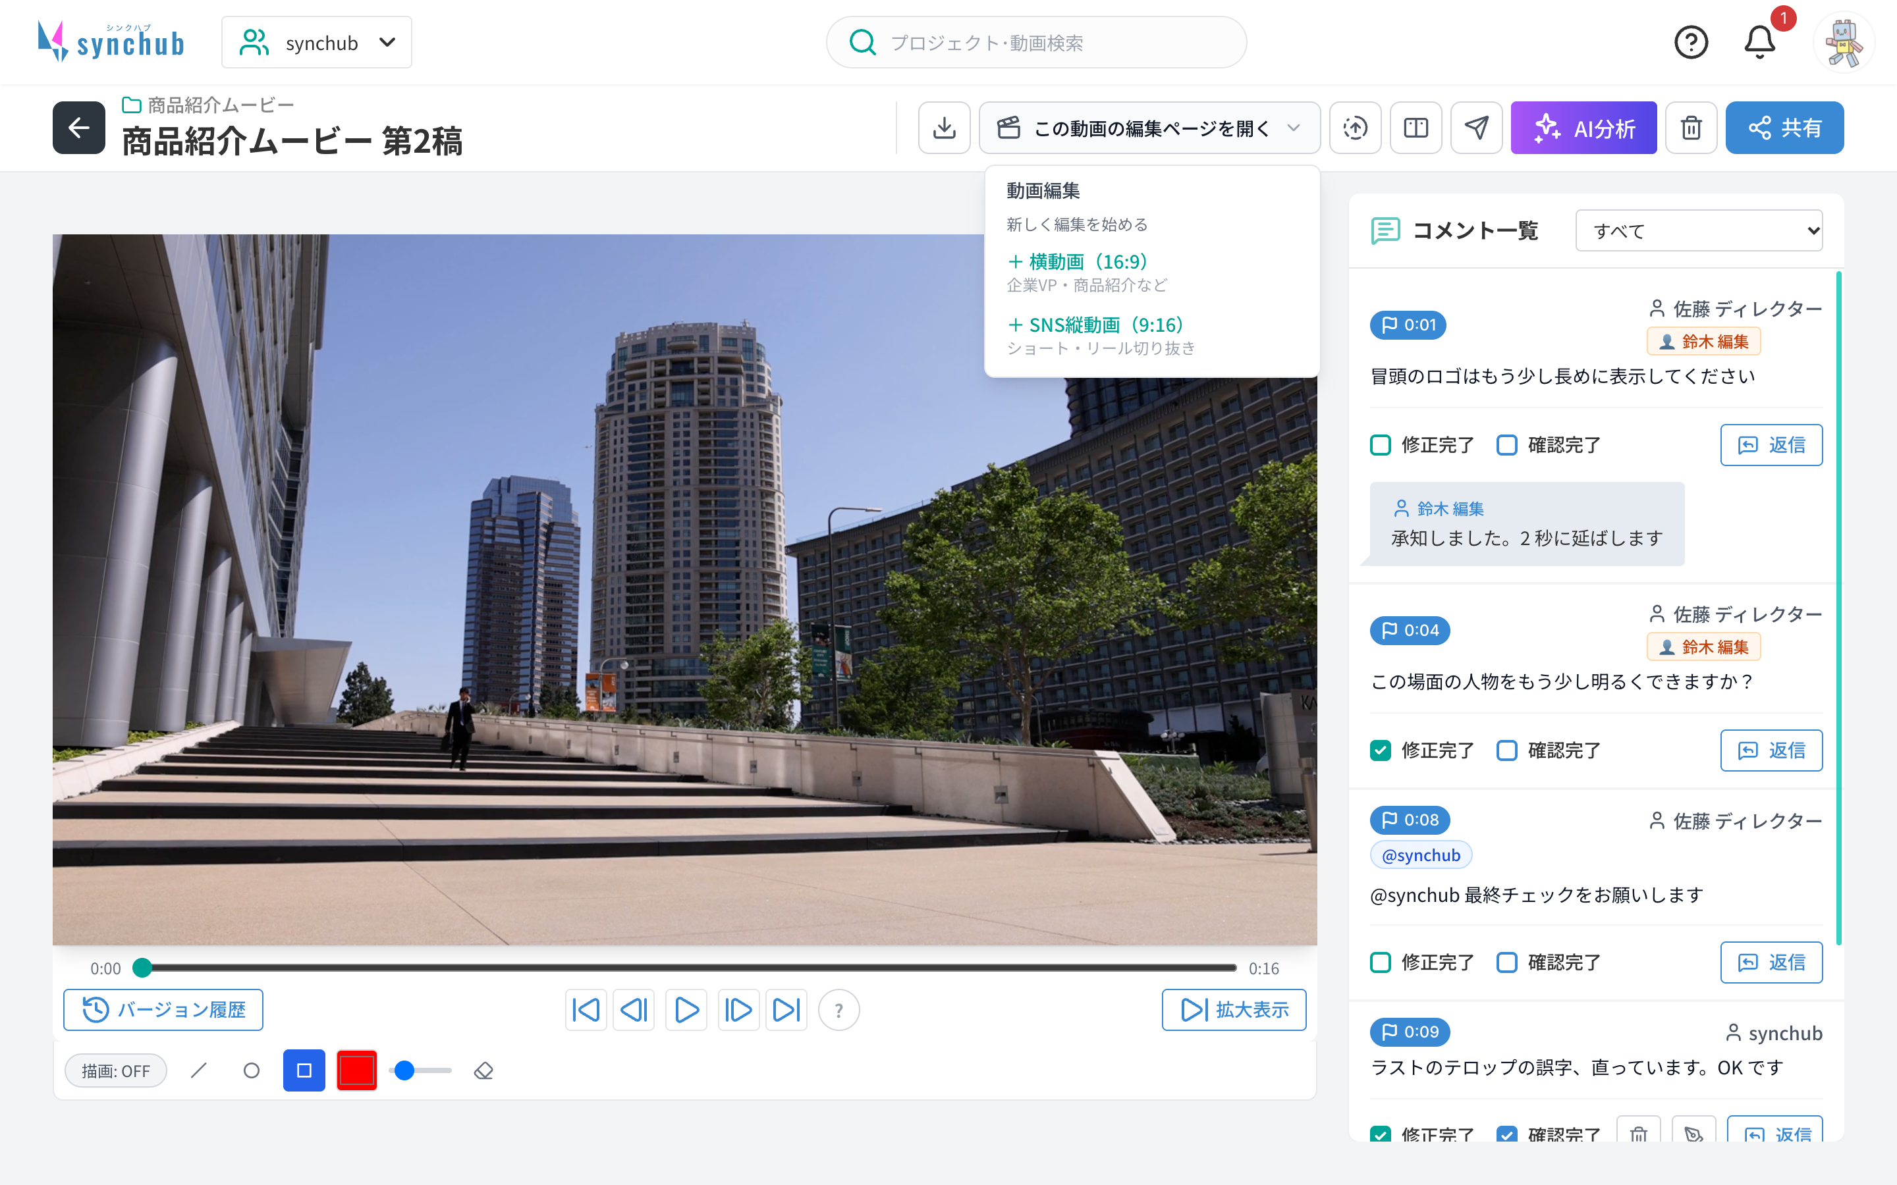Pick the red color swatch
This screenshot has height=1185, width=1897.
click(x=356, y=1070)
